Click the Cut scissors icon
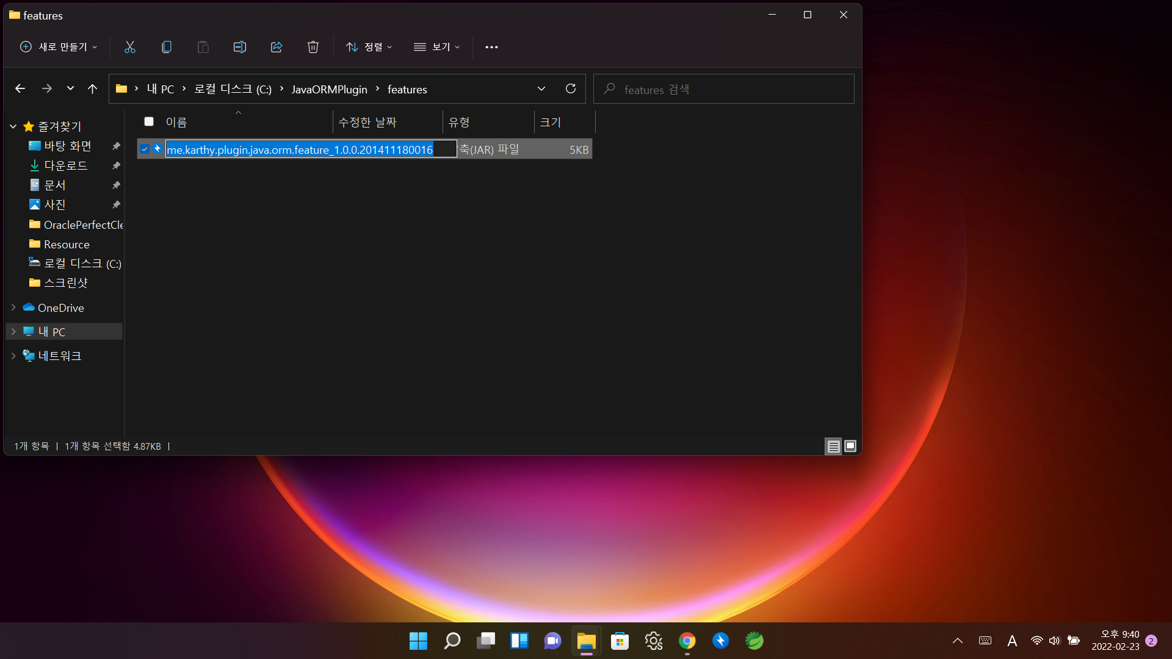Image resolution: width=1172 pixels, height=659 pixels. (130, 47)
